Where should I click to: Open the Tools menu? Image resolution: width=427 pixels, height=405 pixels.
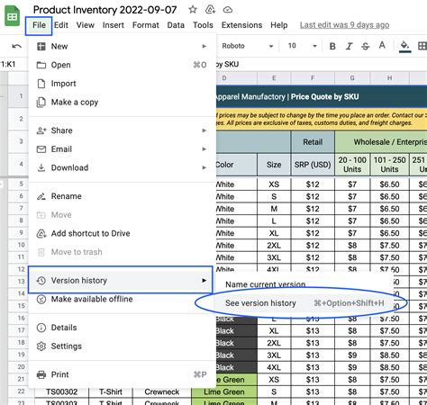203,25
